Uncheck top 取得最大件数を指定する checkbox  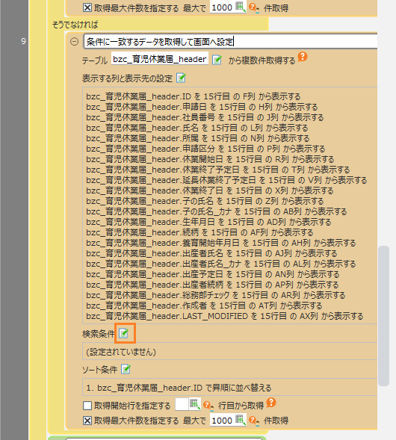(87, 7)
